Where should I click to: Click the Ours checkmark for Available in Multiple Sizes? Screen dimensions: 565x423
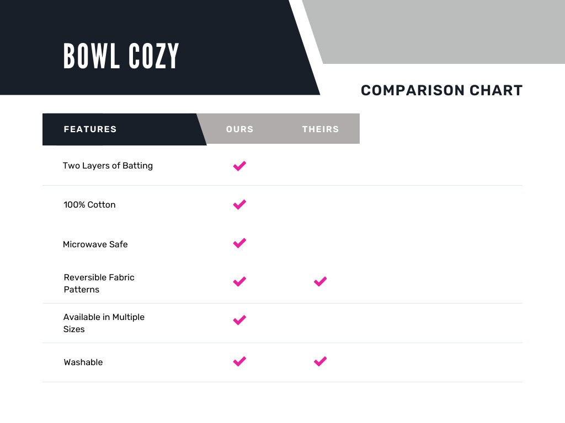click(x=239, y=320)
